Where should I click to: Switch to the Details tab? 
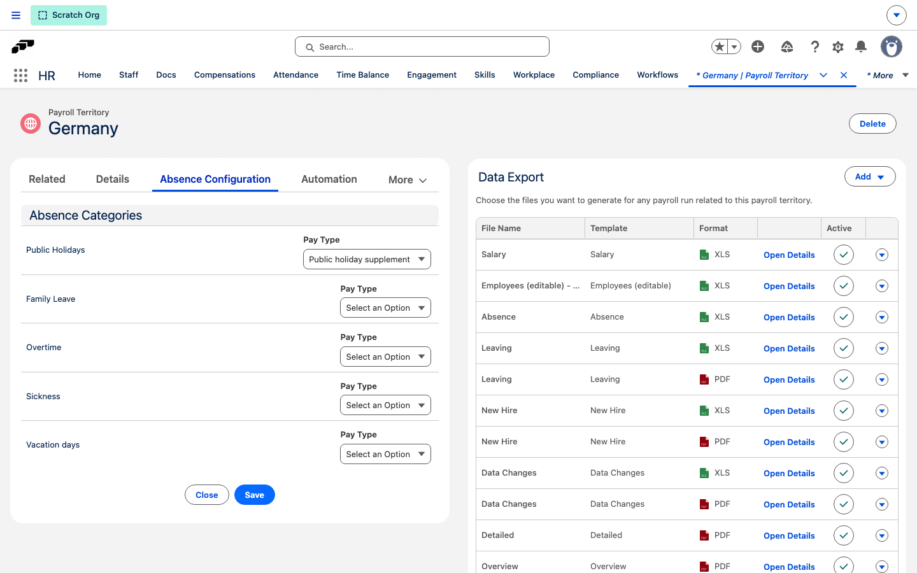pyautogui.click(x=113, y=179)
